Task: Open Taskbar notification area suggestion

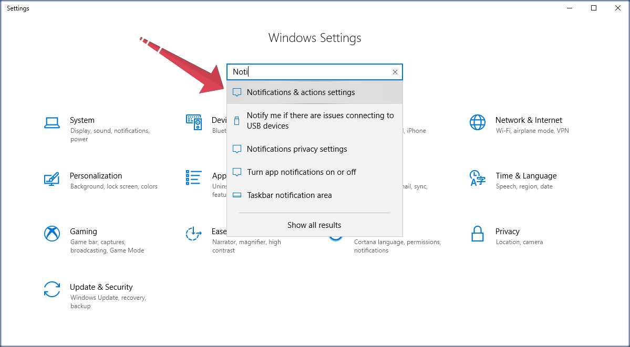Action: click(x=289, y=195)
